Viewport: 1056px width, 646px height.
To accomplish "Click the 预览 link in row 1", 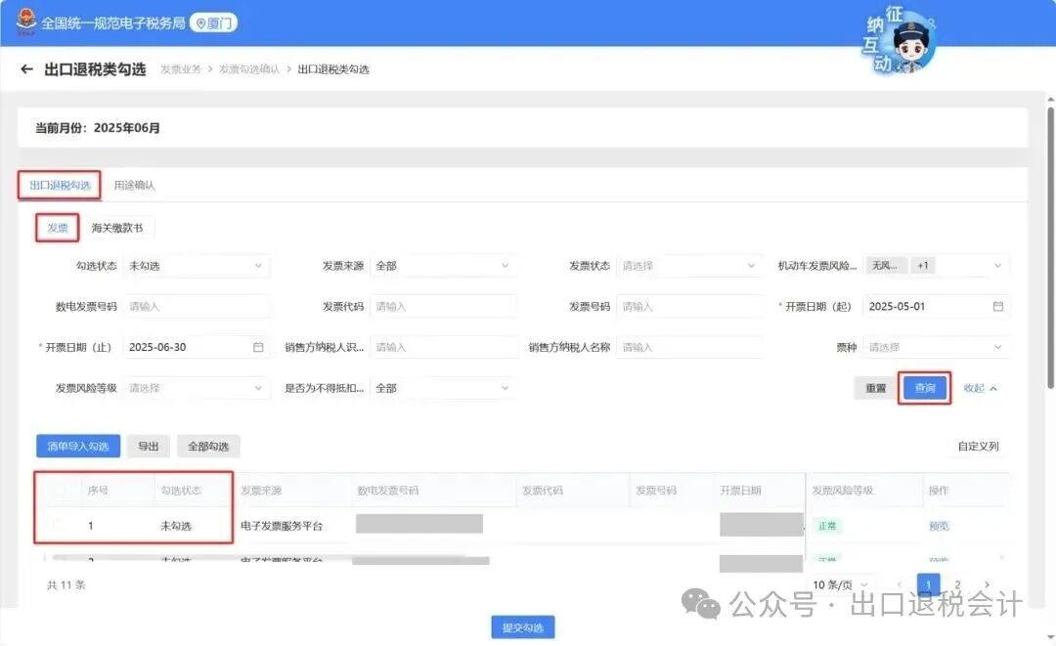I will 939,526.
